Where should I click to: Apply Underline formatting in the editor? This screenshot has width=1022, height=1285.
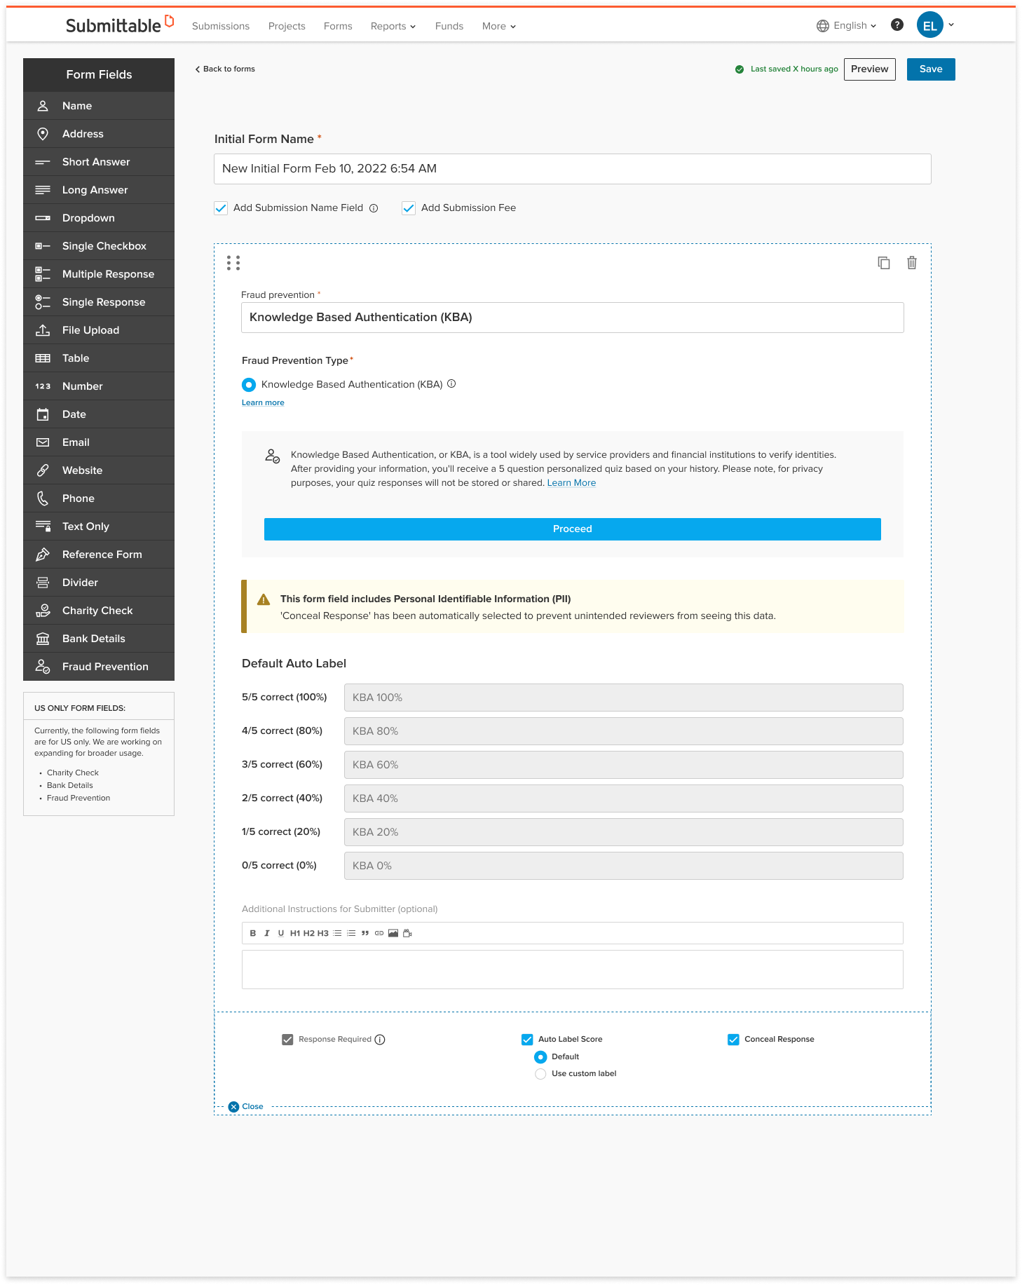pyautogui.click(x=281, y=933)
